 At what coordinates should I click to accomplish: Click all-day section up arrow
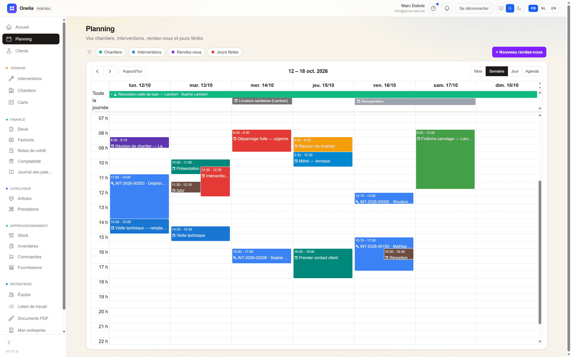[540, 93]
